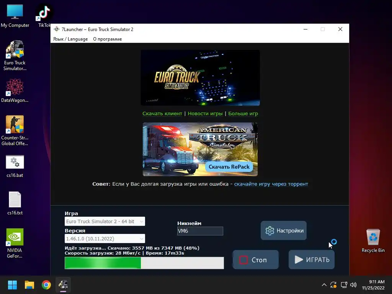Click the Никнейм input field

(x=200, y=231)
